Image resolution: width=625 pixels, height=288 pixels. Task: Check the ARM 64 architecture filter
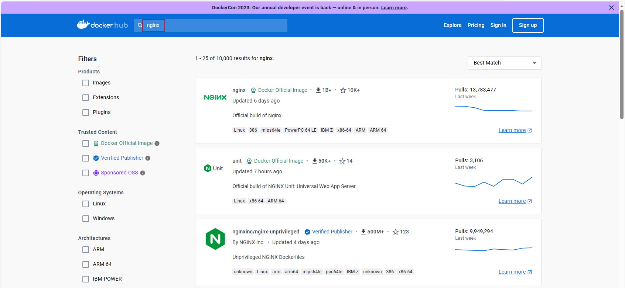(x=86, y=264)
